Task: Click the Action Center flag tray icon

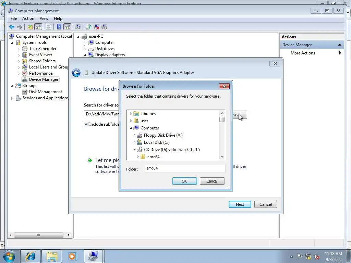Action: (300, 256)
